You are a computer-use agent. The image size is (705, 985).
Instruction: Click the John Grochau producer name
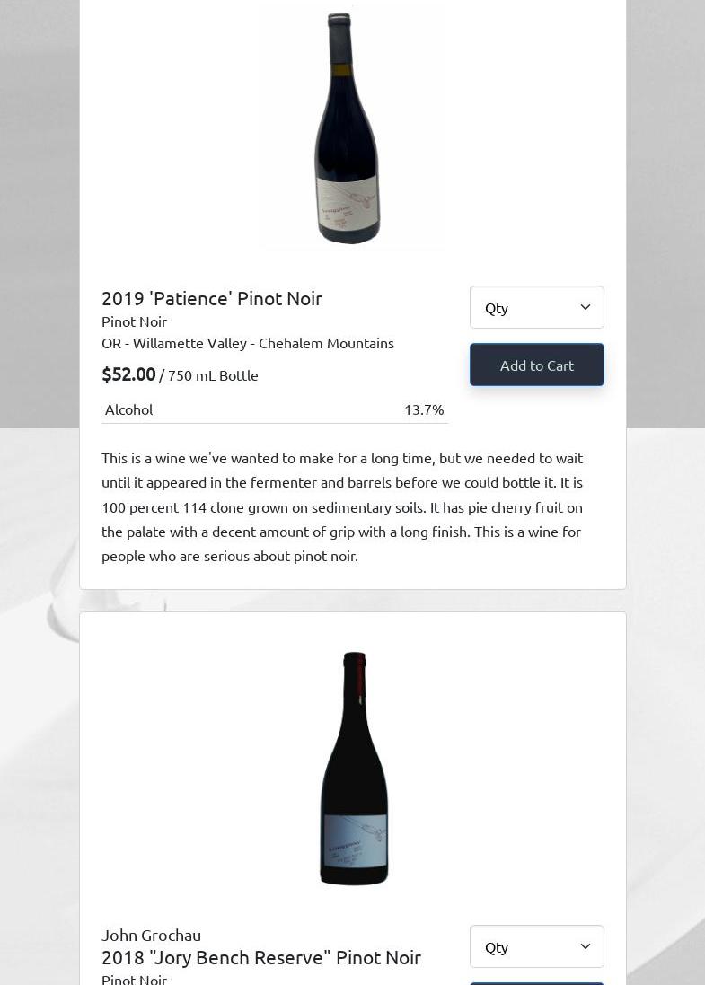151,935
